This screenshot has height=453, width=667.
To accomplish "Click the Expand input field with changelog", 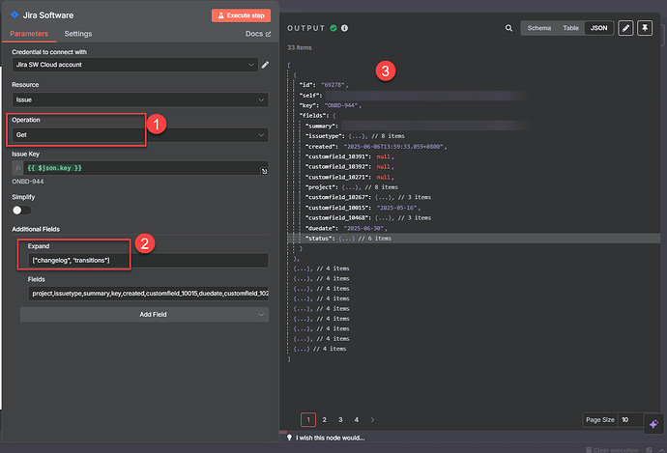I will tap(148, 261).
